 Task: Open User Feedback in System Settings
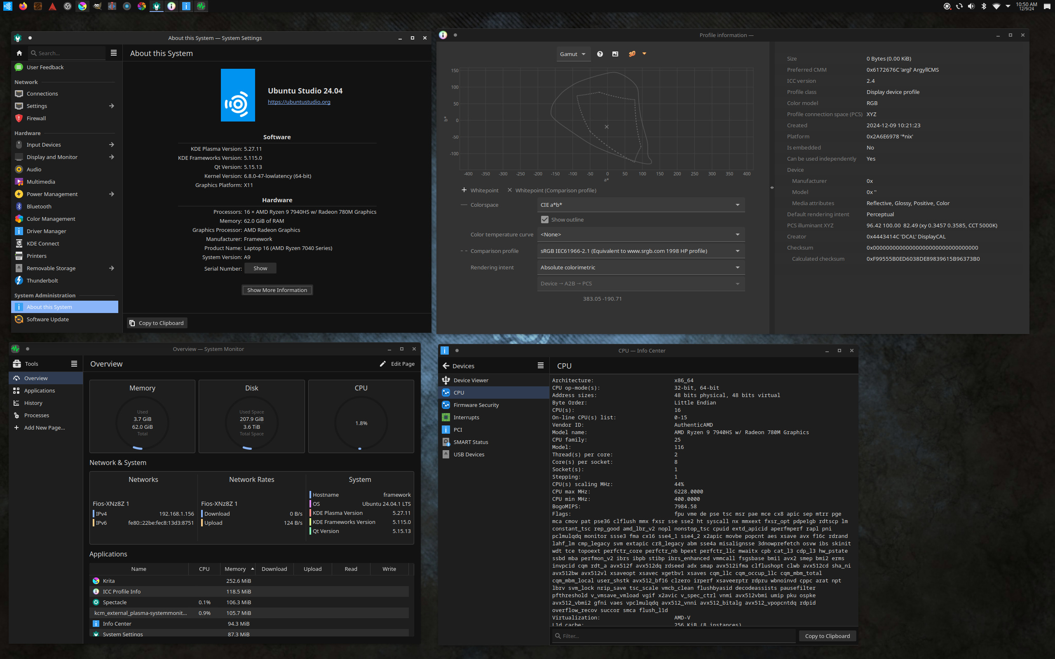tap(65, 67)
